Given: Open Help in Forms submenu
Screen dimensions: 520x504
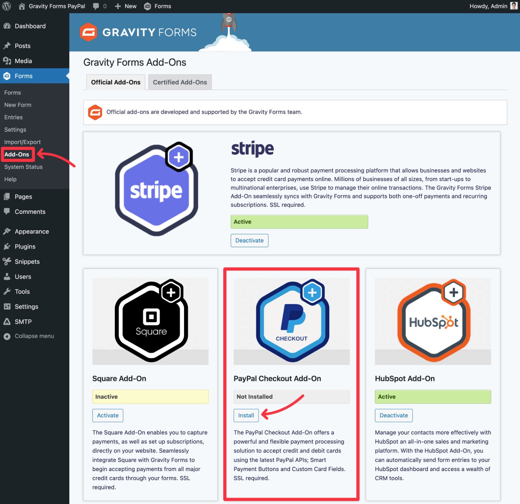Looking at the screenshot, I should pyautogui.click(x=10, y=179).
